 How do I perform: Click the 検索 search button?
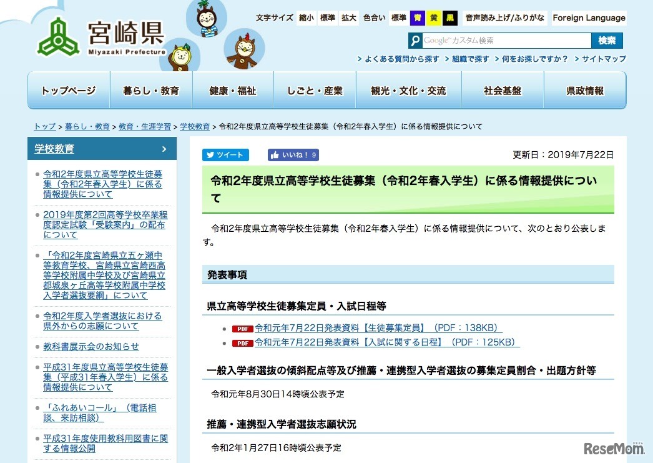click(x=607, y=40)
